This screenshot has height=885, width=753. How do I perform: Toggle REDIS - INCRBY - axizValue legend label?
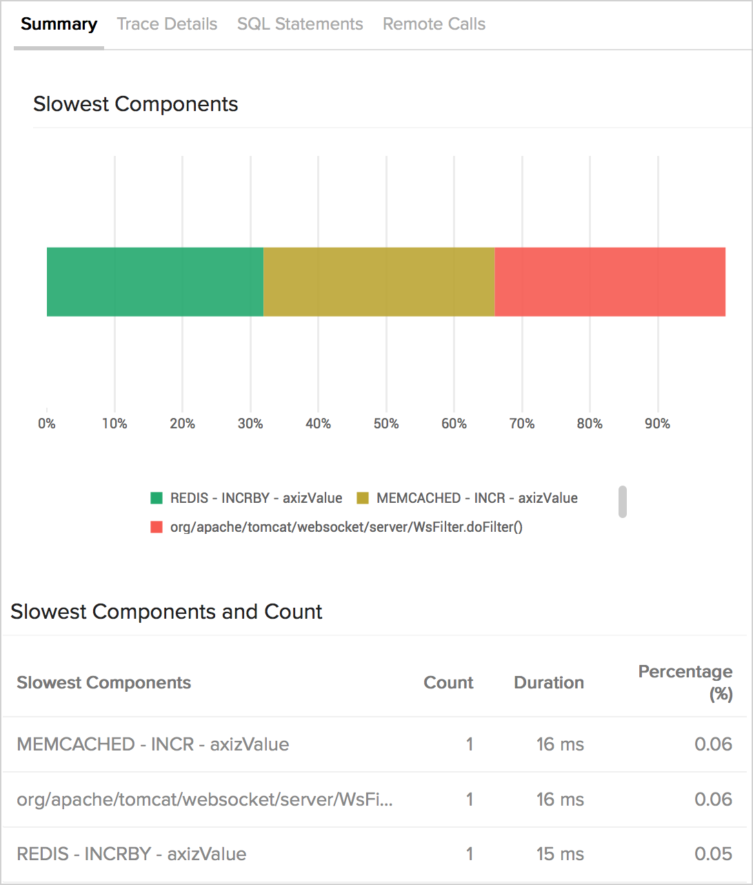(x=256, y=498)
